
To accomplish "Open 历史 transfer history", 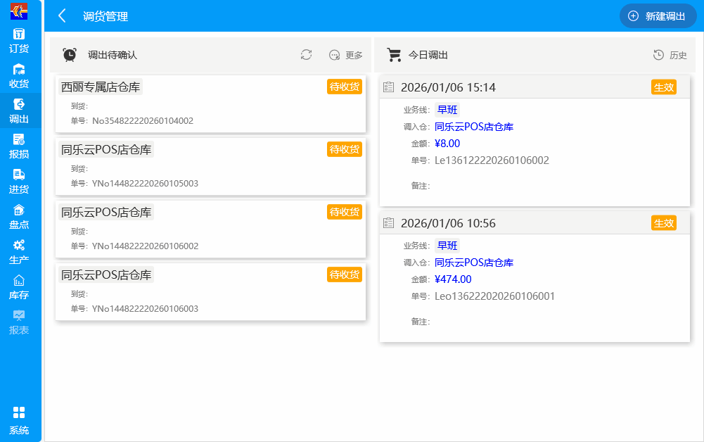I will pyautogui.click(x=670, y=55).
